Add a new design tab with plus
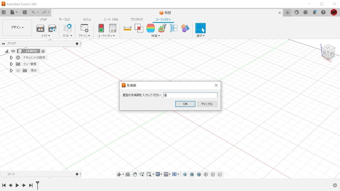Viewport: 340px width, 191px height. click(288, 12)
